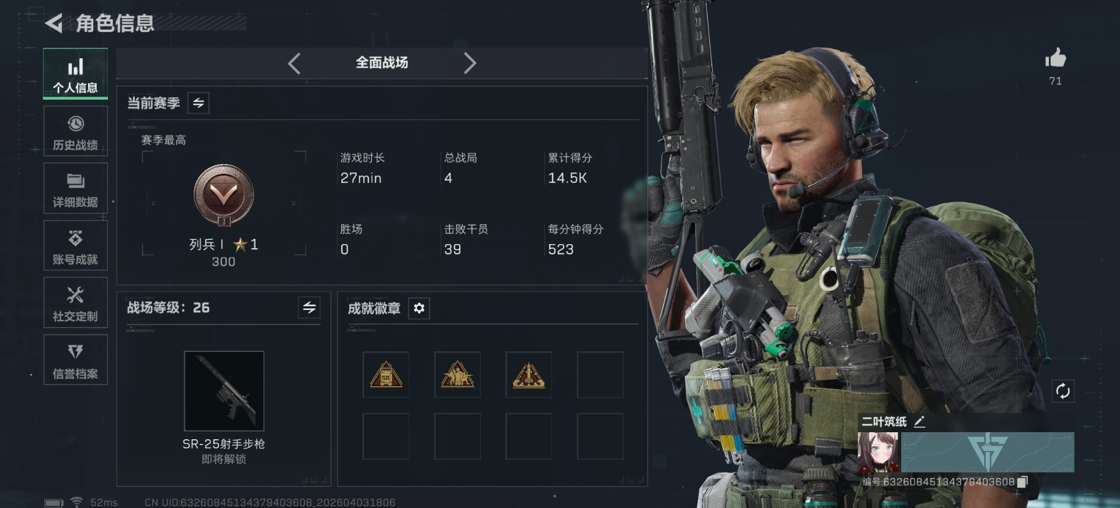Edit the nickname 二叶筑纸 with pencil icon
This screenshot has height=508, width=1120.
point(919,422)
